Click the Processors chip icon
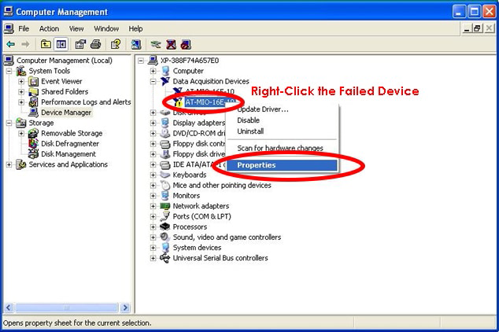Image resolution: width=499 pixels, height=332 pixels. point(165,227)
